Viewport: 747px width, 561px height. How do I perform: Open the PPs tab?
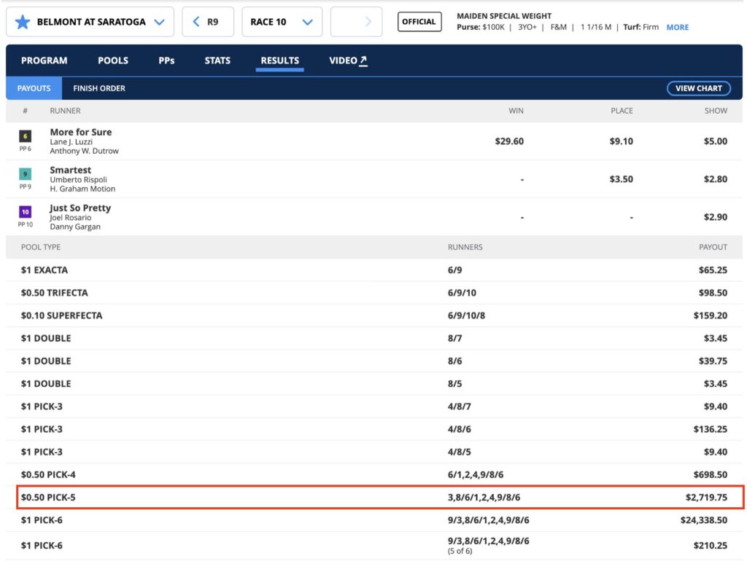[x=166, y=60]
